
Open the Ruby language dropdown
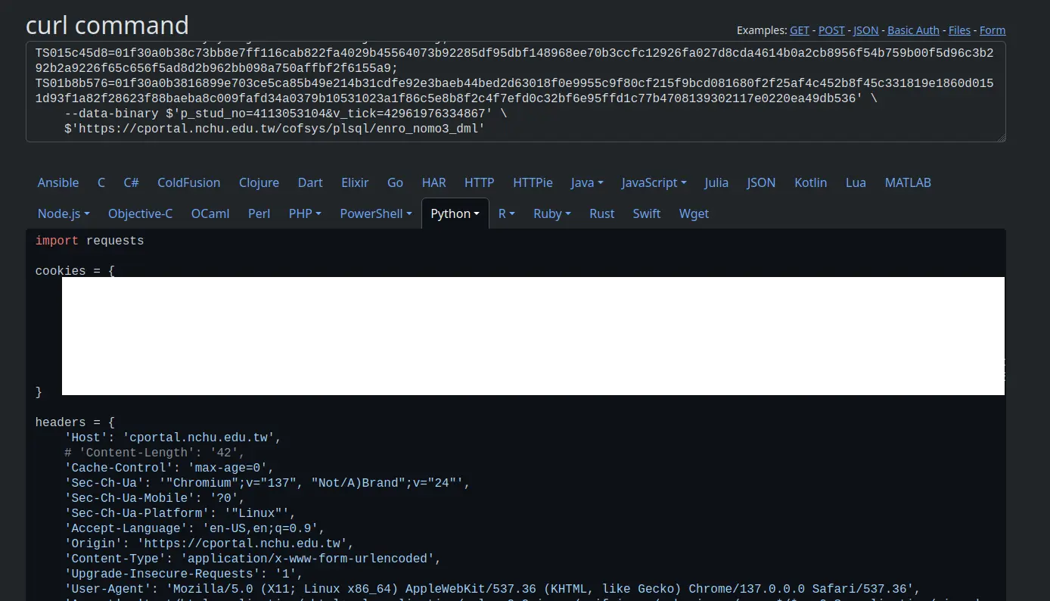[x=551, y=213]
